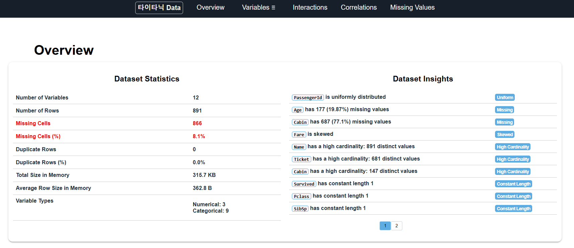
Task: Click the Total Size in Memory label
Action: pos(43,175)
